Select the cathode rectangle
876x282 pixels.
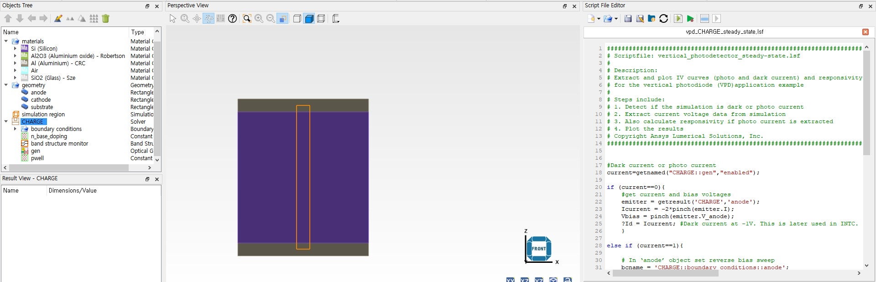click(x=41, y=99)
